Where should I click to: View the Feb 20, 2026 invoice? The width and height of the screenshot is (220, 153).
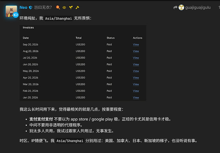pyautogui.click(x=136, y=91)
